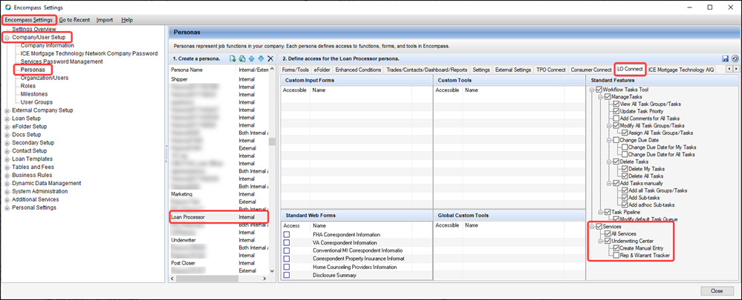742x300 pixels.
Task: Click the duplicate persona icon
Action: 242,58
